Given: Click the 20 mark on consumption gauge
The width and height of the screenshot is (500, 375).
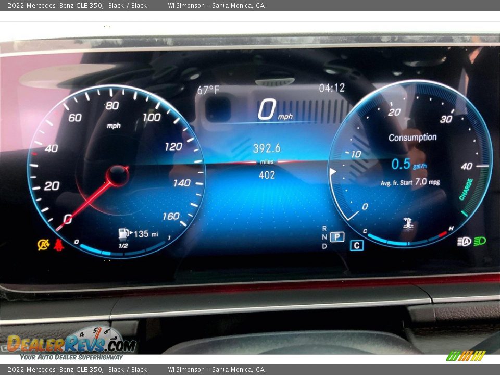Looking at the screenshot, I should pyautogui.click(x=394, y=112).
